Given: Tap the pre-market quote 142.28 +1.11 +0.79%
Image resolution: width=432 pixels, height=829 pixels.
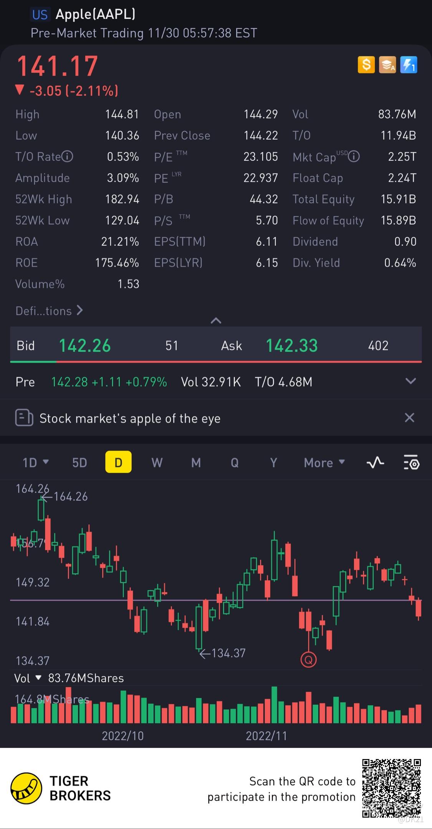Looking at the screenshot, I should pyautogui.click(x=109, y=382).
